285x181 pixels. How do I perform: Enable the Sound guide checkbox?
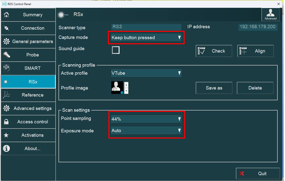(116, 50)
